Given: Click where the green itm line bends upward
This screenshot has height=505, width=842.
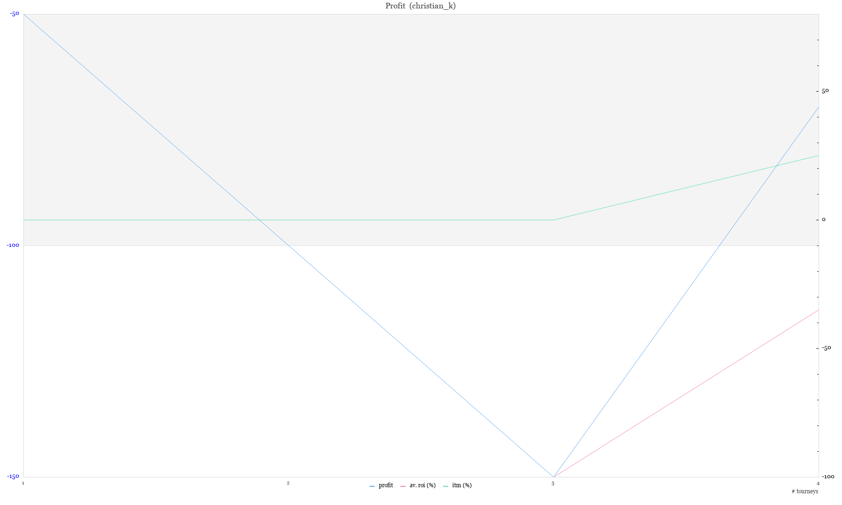Looking at the screenshot, I should coord(553,220).
